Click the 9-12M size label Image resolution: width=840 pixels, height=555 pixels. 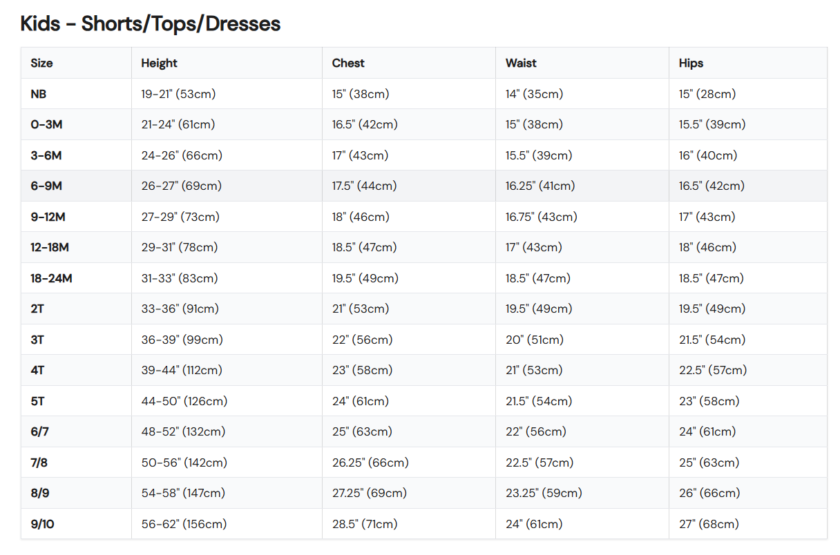point(48,217)
